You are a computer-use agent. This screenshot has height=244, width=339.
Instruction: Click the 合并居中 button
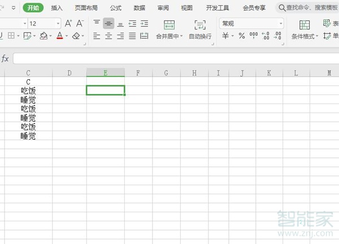(x=169, y=29)
